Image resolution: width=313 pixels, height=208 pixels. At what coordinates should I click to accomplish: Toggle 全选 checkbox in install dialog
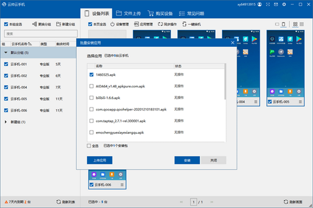click(89, 146)
